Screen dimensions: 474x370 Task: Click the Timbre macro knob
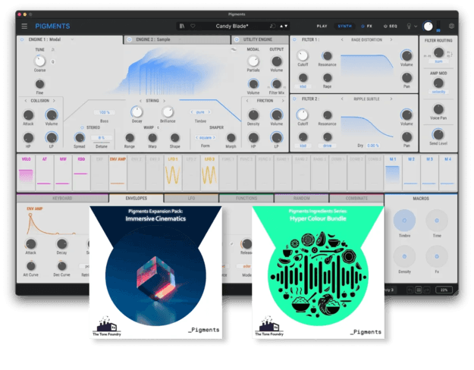[x=404, y=221]
